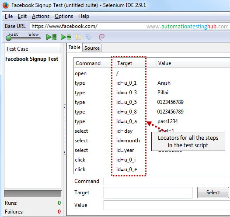Select the row with target id=u_0_3

pos(152,93)
